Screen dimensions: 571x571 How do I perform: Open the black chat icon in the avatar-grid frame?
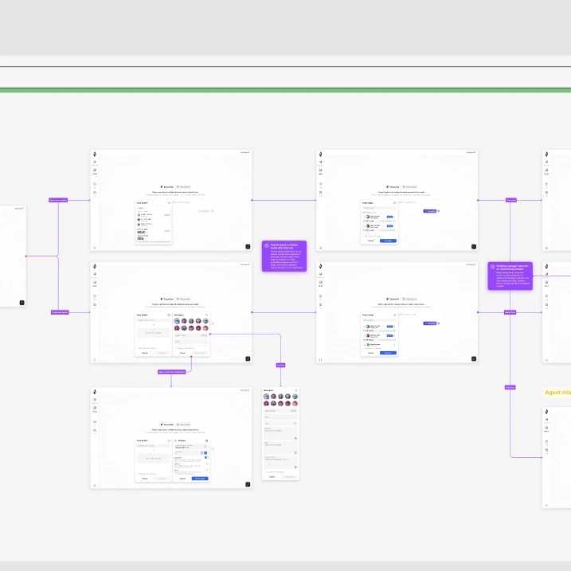pyautogui.click(x=248, y=358)
